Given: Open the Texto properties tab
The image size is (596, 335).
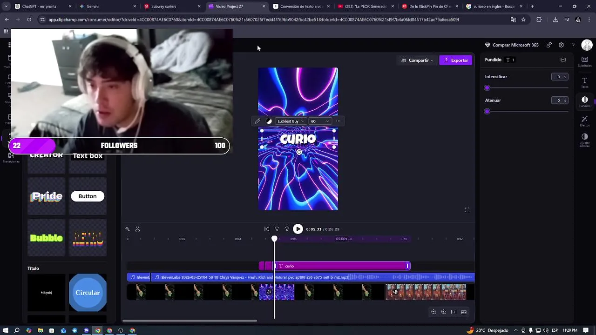Looking at the screenshot, I should click(585, 82).
